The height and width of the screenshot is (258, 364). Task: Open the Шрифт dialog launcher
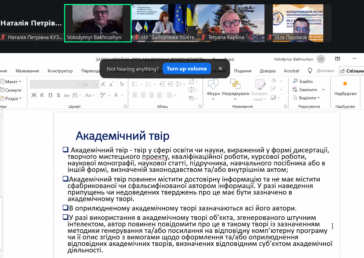125,106
